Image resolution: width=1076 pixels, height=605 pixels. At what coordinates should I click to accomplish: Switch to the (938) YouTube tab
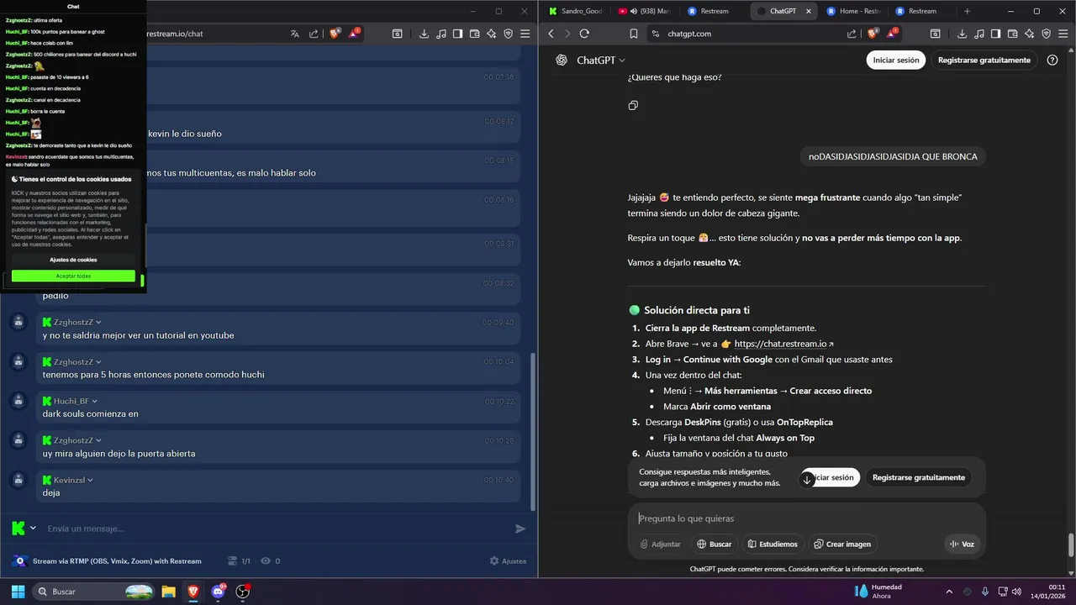pos(644,11)
